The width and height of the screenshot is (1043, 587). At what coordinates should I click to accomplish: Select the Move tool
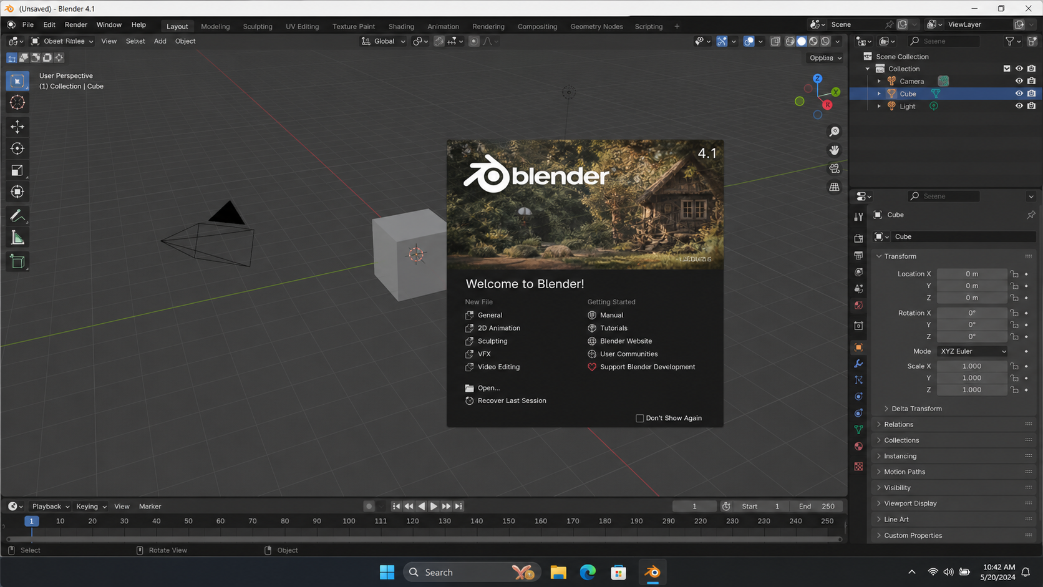(x=17, y=127)
